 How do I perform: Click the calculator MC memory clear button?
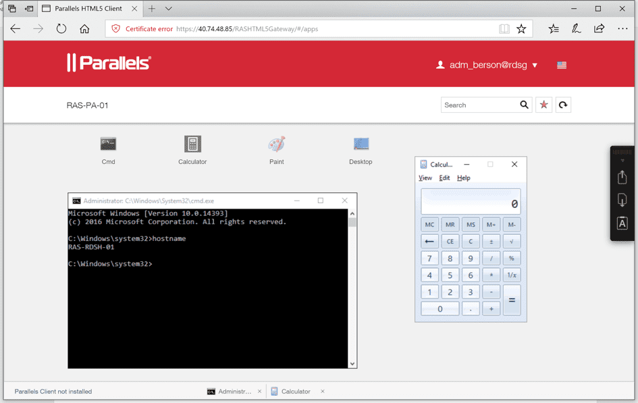click(x=429, y=225)
